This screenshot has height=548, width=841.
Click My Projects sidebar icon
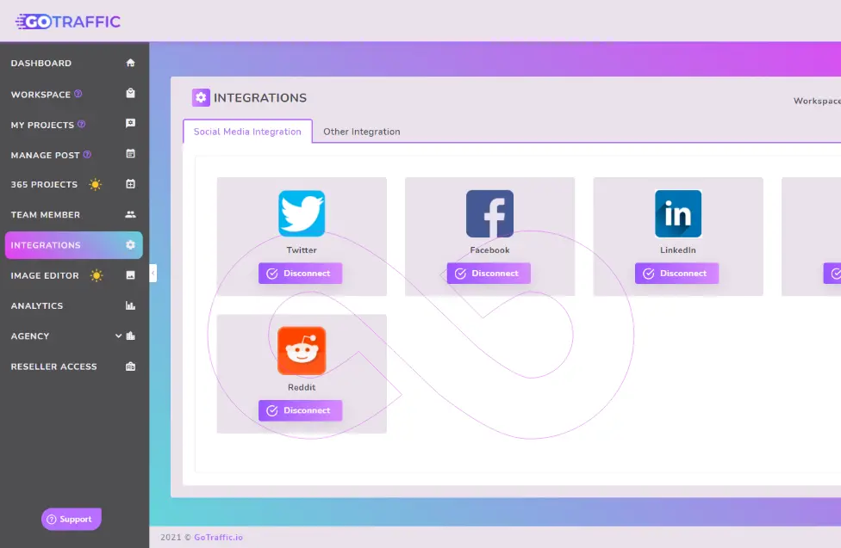click(130, 124)
